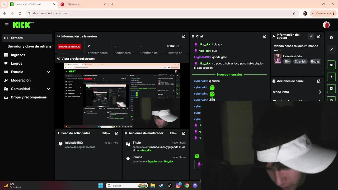Click the pencil icon in right rail
The image size is (338, 190).
point(331,49)
